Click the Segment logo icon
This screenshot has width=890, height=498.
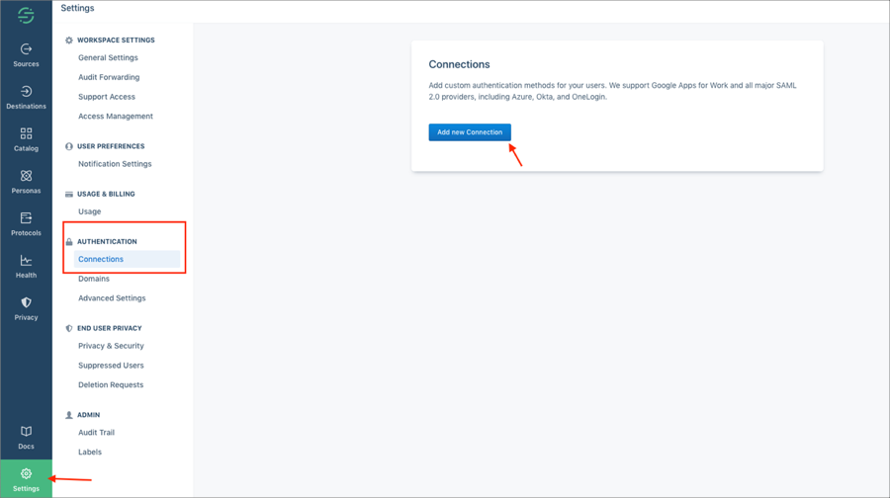tap(26, 15)
